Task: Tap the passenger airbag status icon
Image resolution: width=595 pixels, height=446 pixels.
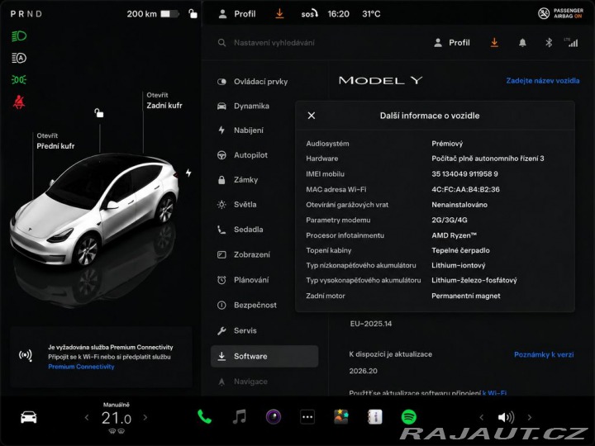Action: tap(560, 14)
